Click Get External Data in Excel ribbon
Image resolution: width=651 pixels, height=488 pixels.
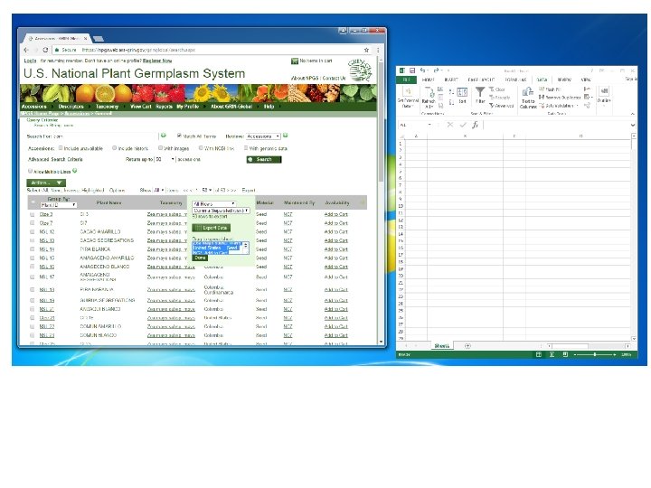[408, 98]
